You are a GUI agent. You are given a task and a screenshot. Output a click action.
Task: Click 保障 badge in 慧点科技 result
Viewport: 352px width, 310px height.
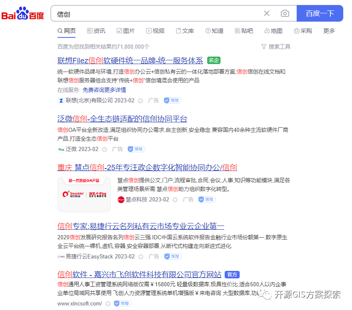click(x=207, y=199)
